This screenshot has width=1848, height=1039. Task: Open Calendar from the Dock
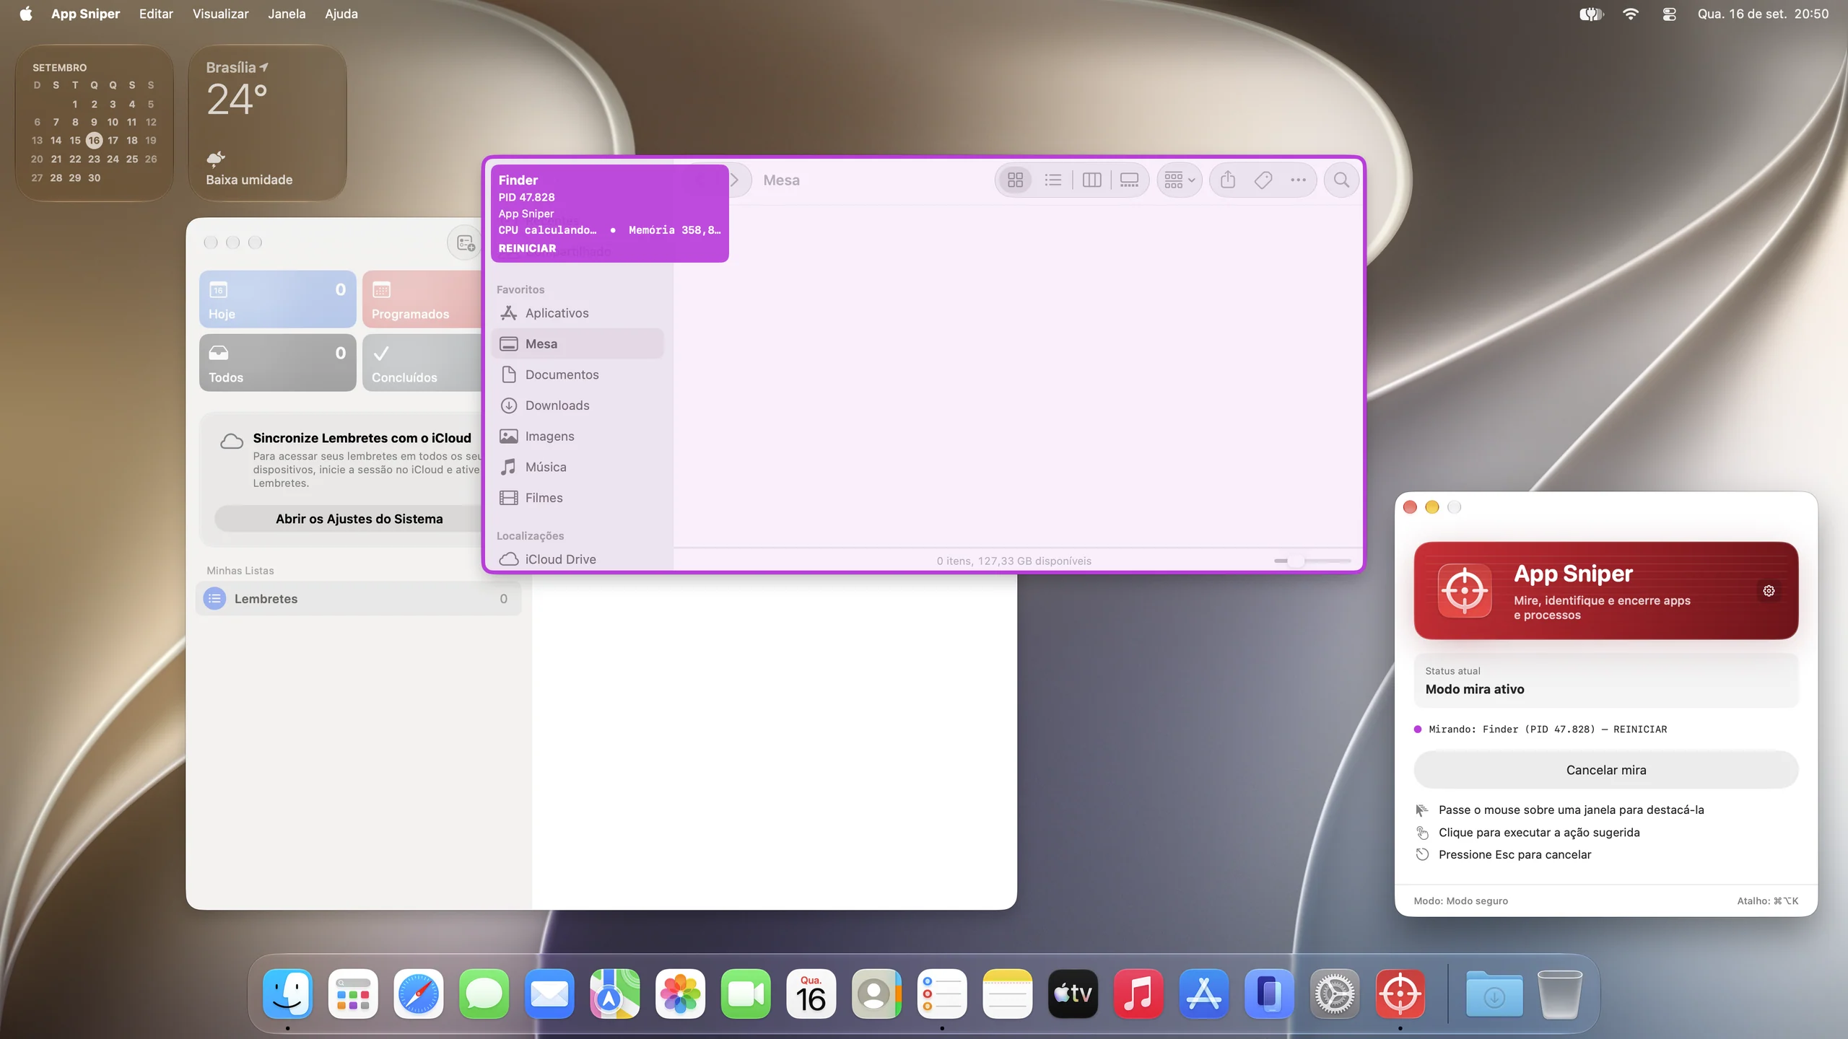tap(811, 994)
